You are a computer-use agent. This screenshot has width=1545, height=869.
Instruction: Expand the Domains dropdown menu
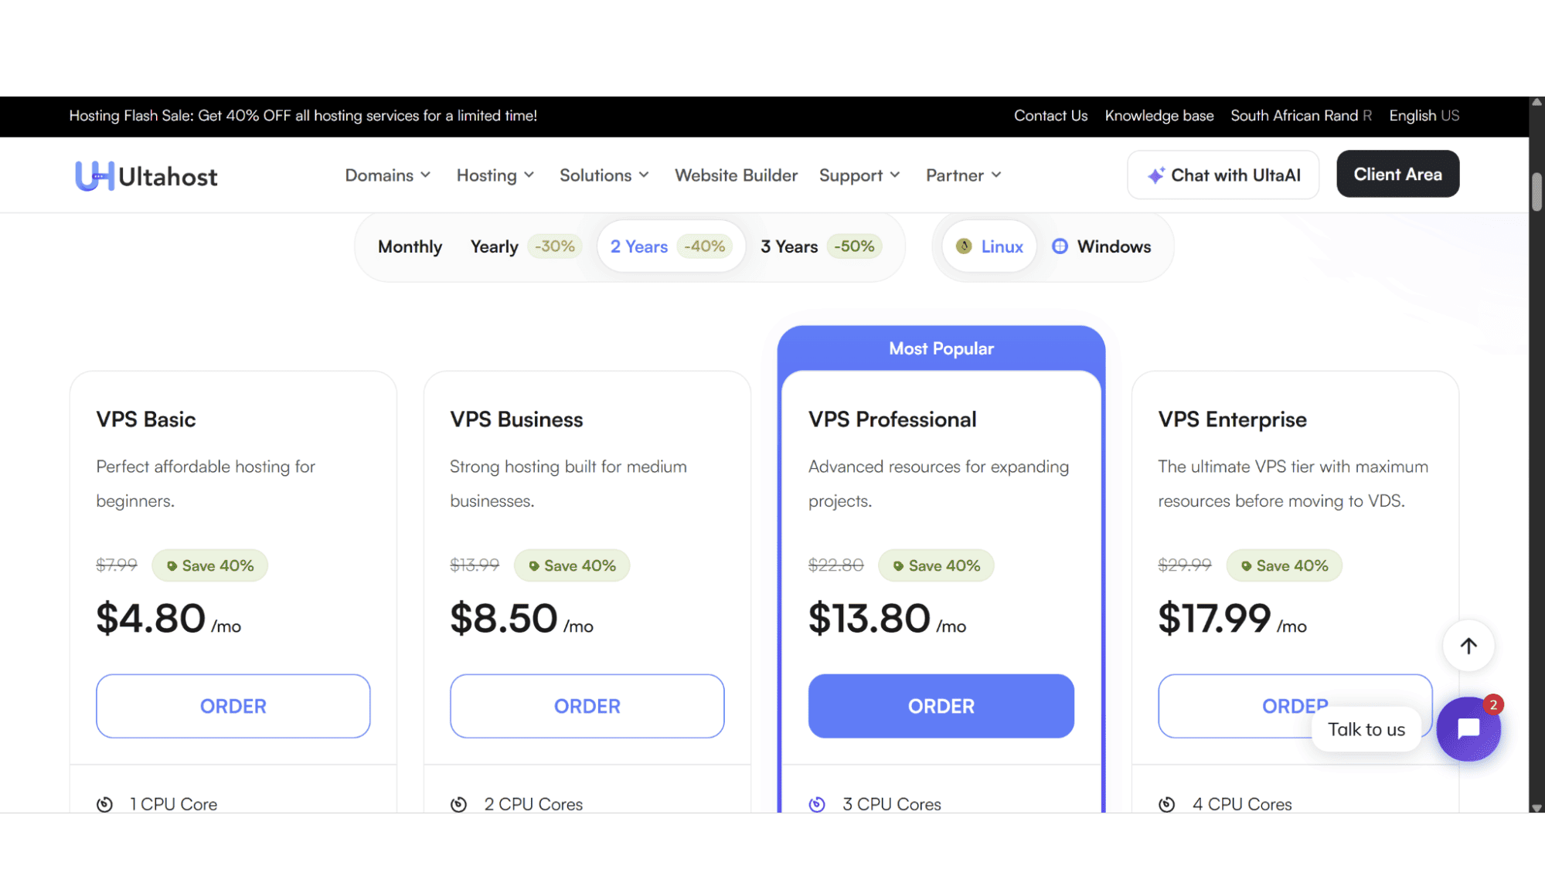pos(387,175)
